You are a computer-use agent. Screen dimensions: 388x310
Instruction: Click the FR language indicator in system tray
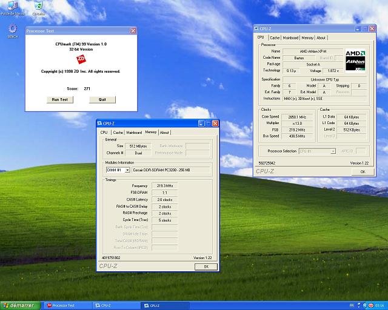coord(352,306)
